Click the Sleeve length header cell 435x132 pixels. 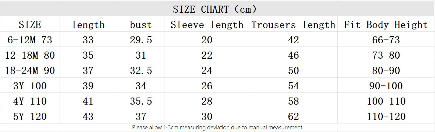point(207,25)
